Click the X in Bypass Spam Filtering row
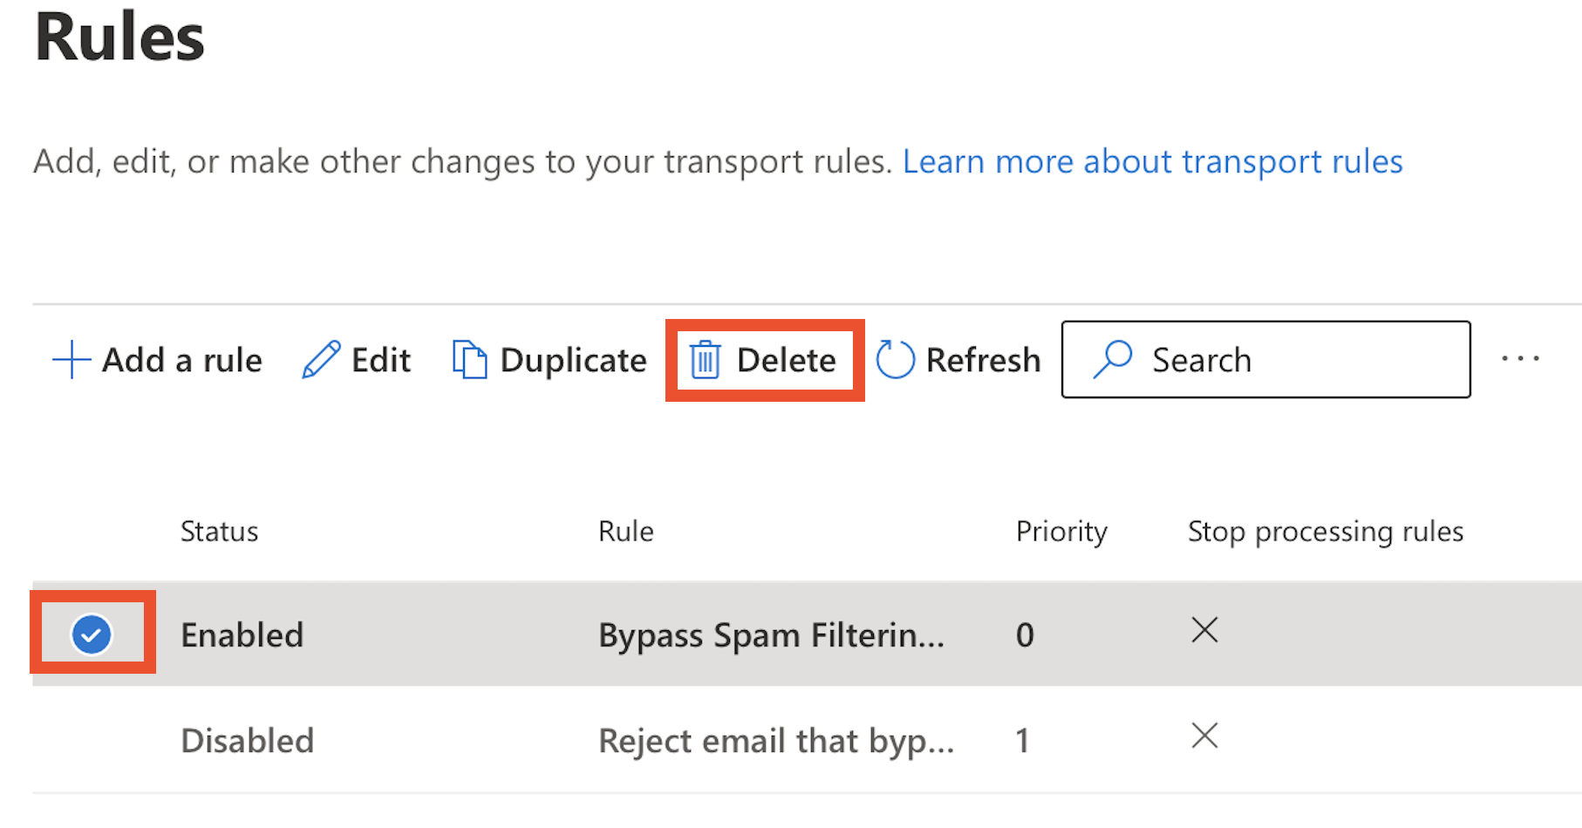The height and width of the screenshot is (828, 1582). 1204,629
